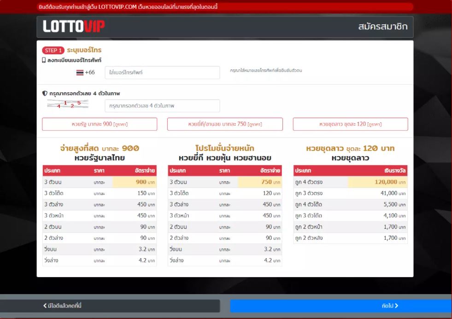Open the หวยรัฐ บาทละ 900 price button
452x319 pixels.
pos(100,124)
